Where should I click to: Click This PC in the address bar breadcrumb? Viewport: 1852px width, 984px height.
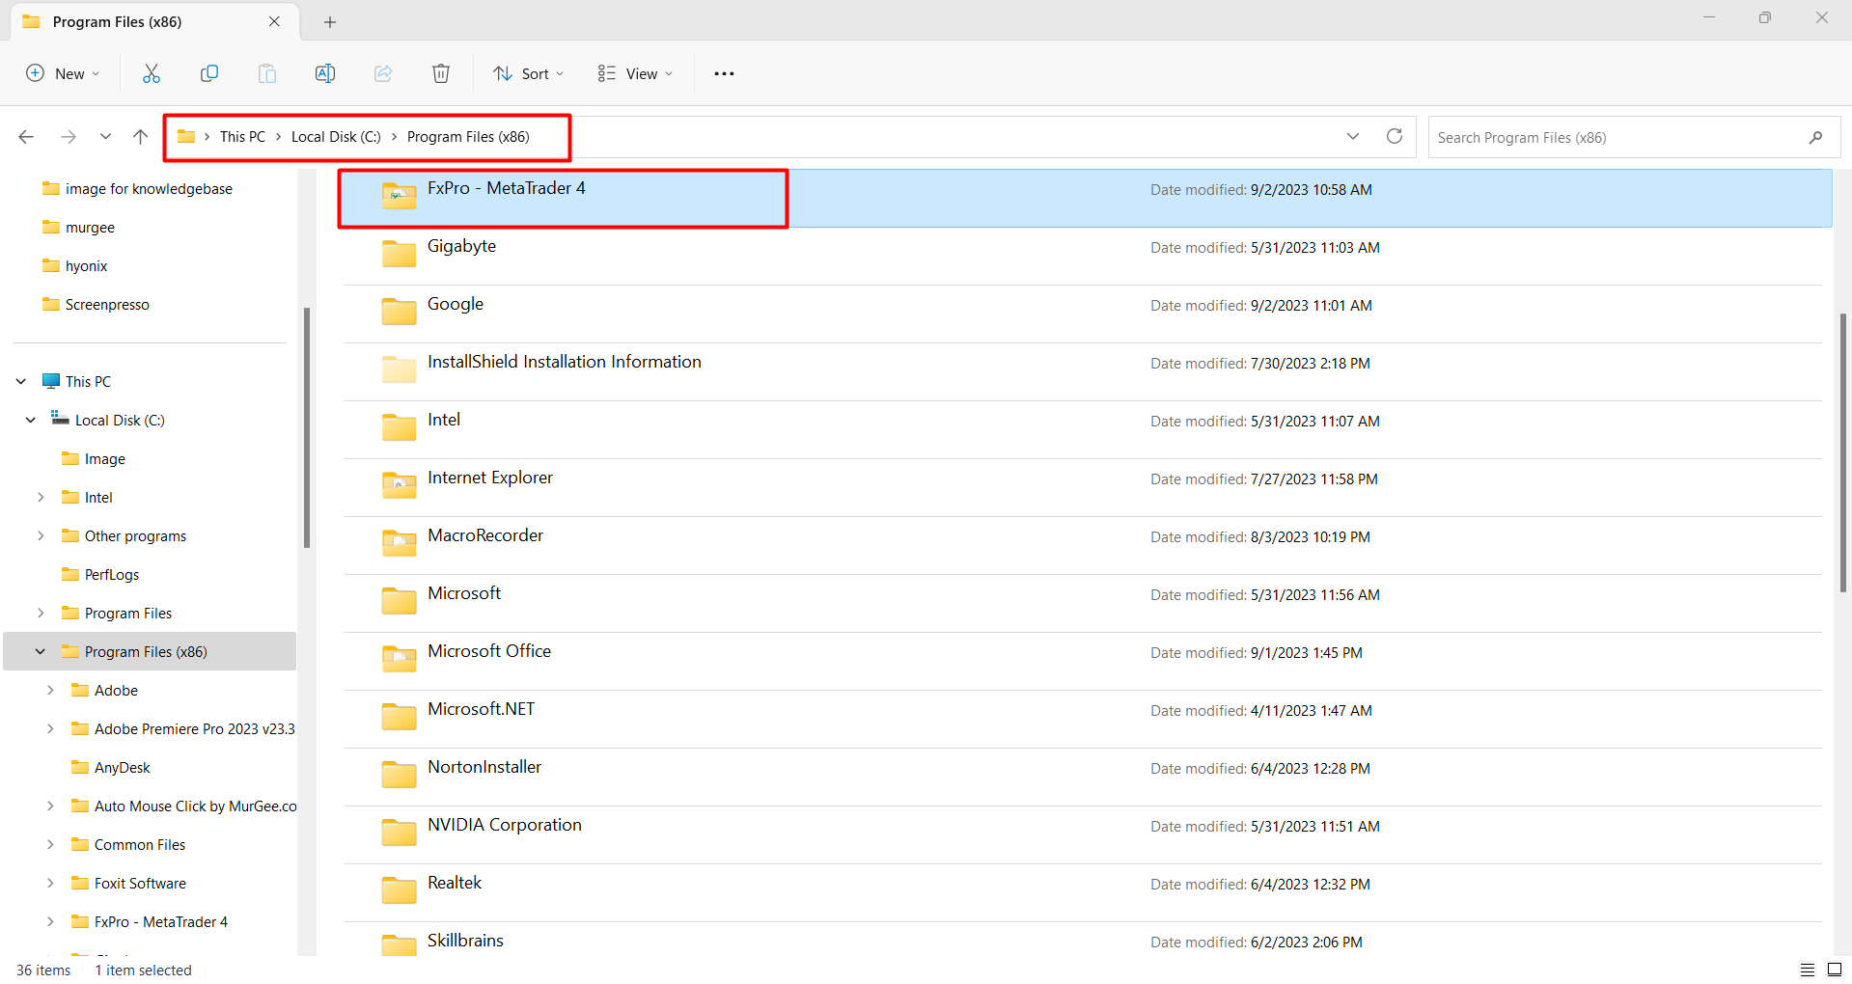point(242,136)
